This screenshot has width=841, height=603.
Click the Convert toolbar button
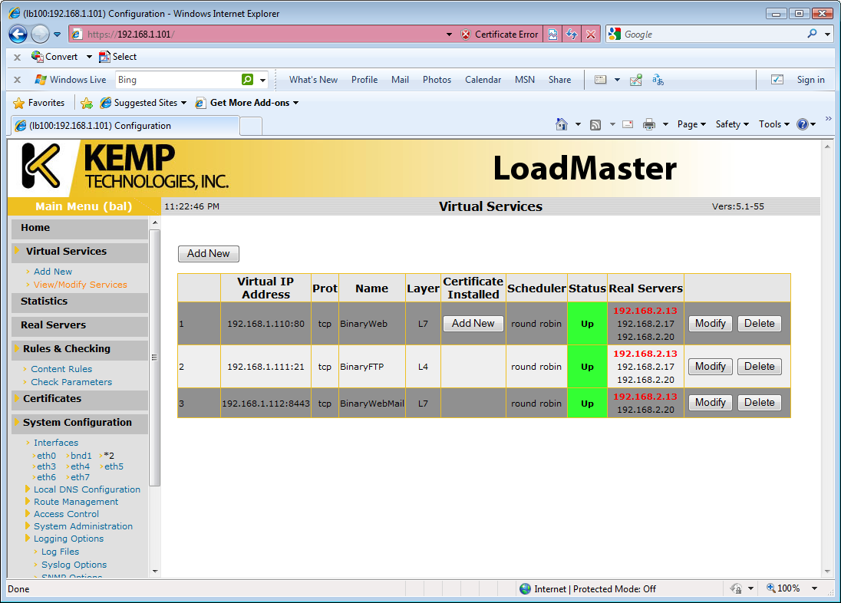click(x=54, y=56)
